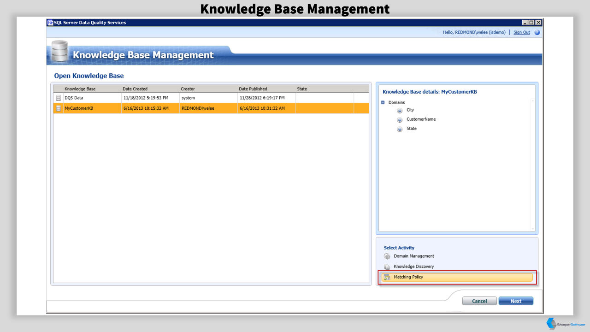
Task: Select the CustomerName domain label
Action: pos(421,119)
